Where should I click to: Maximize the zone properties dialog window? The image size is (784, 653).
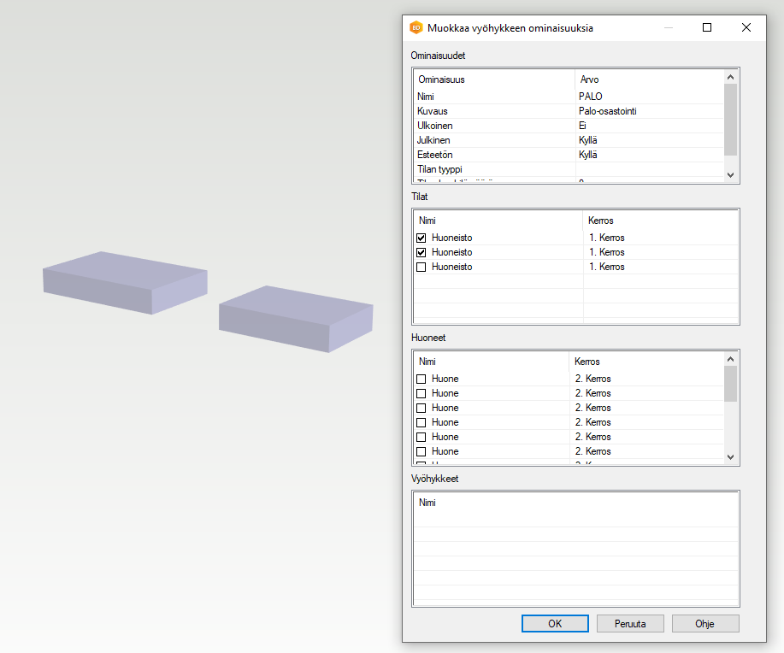pos(707,27)
